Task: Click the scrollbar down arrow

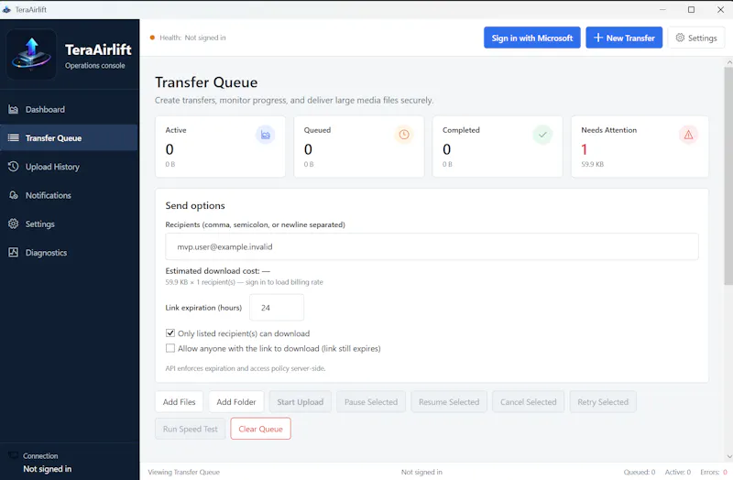Action: [x=728, y=456]
